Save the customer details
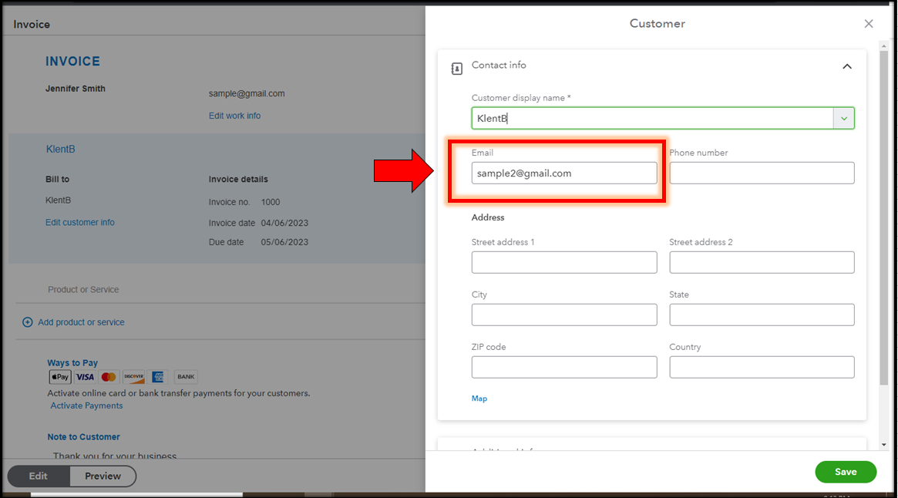The width and height of the screenshot is (898, 498). coord(846,472)
